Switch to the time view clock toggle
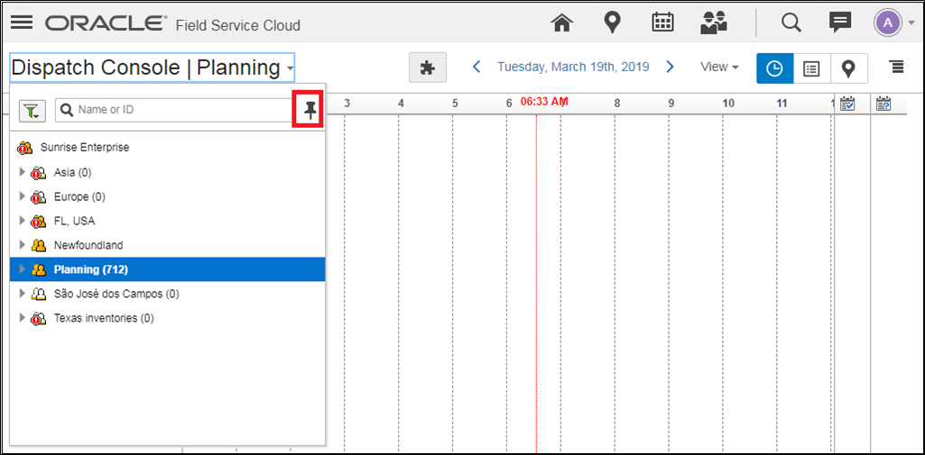The image size is (925, 455). [775, 68]
